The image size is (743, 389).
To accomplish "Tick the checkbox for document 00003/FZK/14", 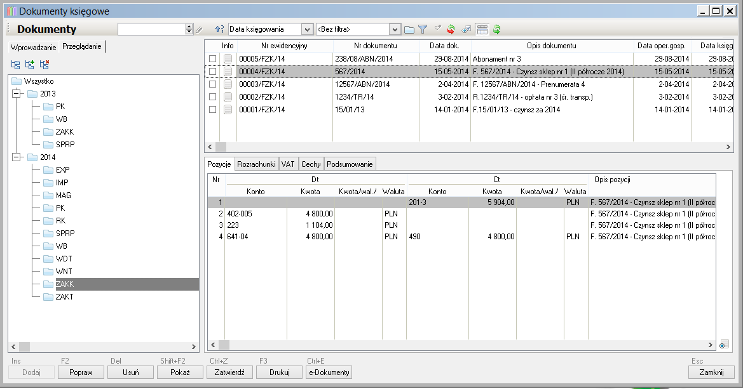I will pyautogui.click(x=213, y=84).
